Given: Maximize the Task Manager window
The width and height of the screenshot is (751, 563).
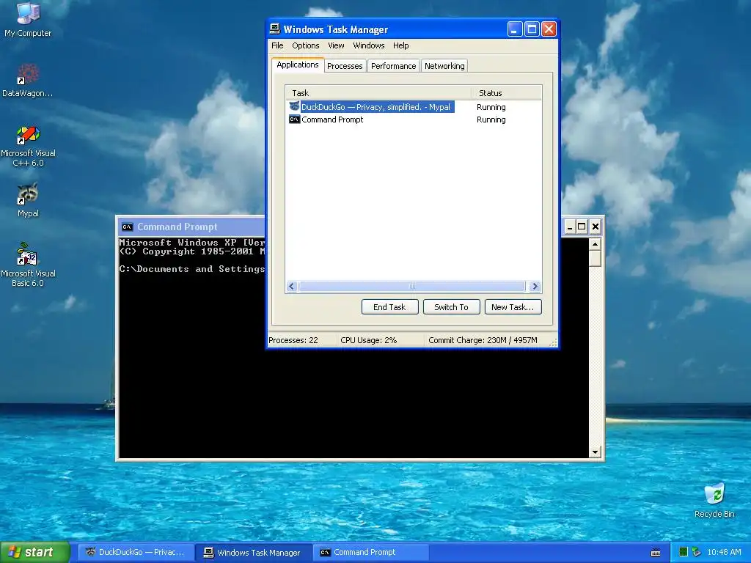Looking at the screenshot, I should [x=532, y=29].
